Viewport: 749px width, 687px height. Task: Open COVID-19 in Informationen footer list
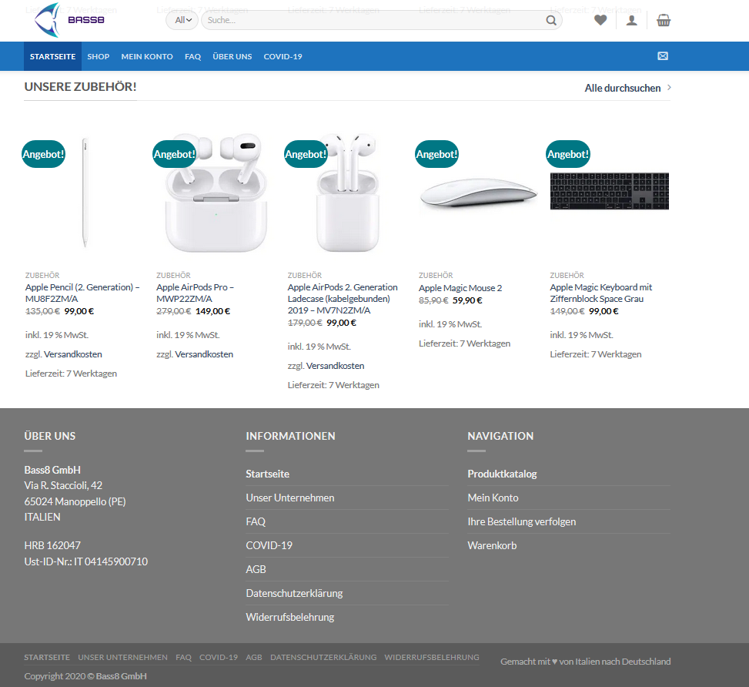269,545
